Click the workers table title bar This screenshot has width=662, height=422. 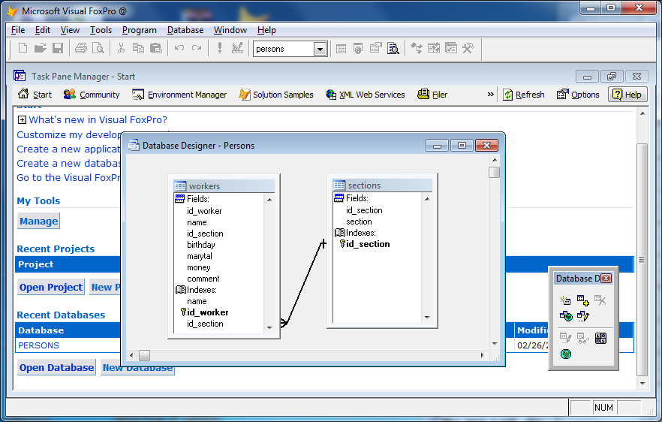[x=224, y=186]
